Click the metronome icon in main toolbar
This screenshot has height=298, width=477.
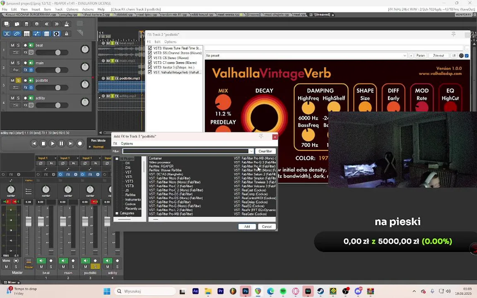point(67,24)
